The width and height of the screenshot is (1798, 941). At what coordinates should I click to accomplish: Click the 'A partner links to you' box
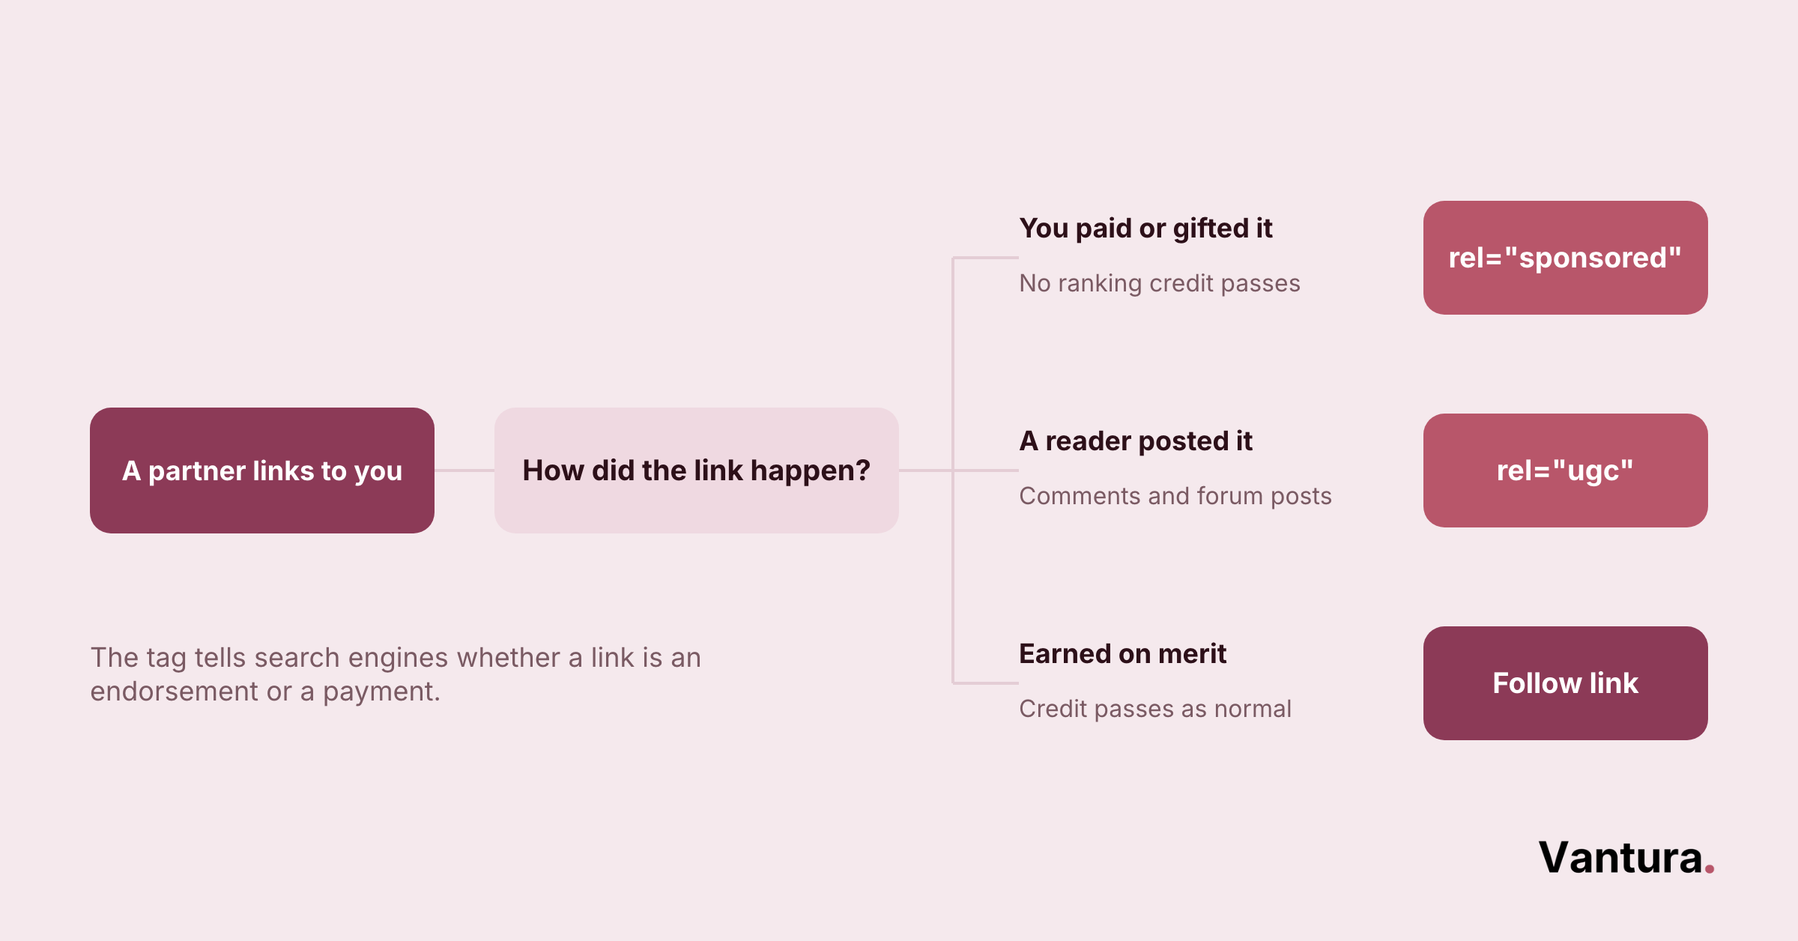(262, 470)
